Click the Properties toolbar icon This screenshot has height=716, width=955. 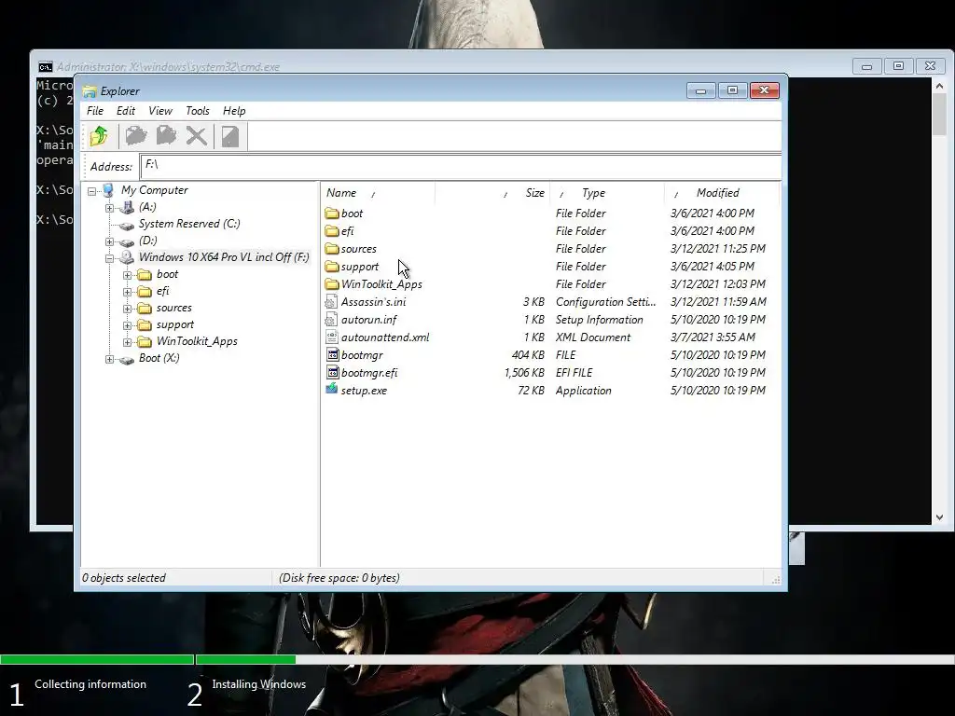(230, 136)
